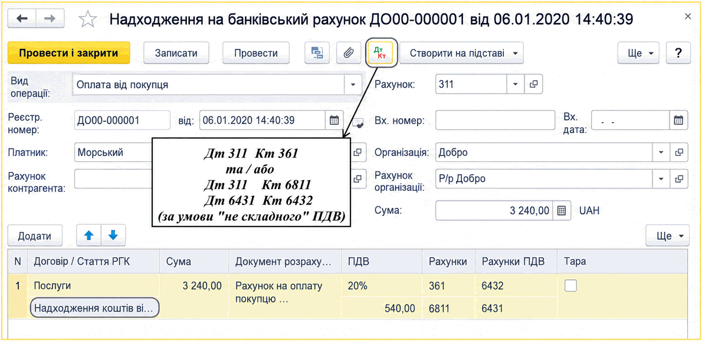Focus the Вх. номер input field
The height and width of the screenshot is (342, 702).
coord(495,120)
